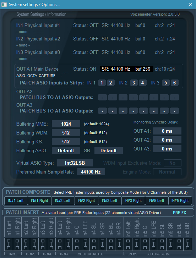Adjust OUT A2 monitoring delay 0 ms

point(167,140)
